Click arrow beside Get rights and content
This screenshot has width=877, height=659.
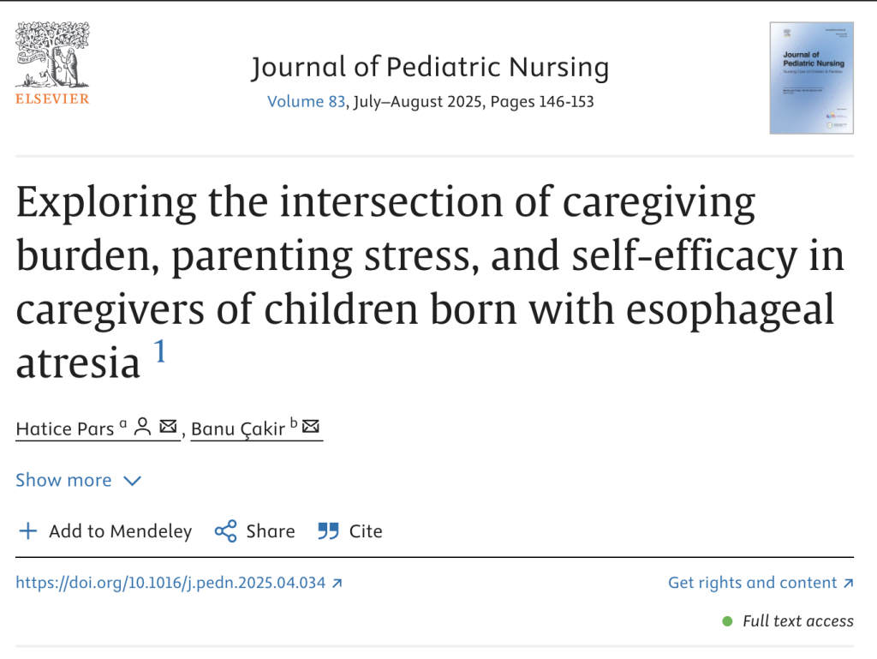848,583
